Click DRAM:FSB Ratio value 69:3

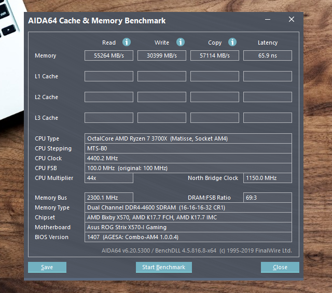coord(268,198)
